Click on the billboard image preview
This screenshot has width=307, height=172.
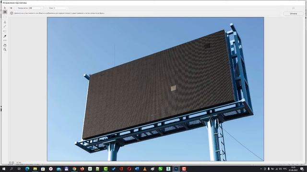click(x=155, y=89)
